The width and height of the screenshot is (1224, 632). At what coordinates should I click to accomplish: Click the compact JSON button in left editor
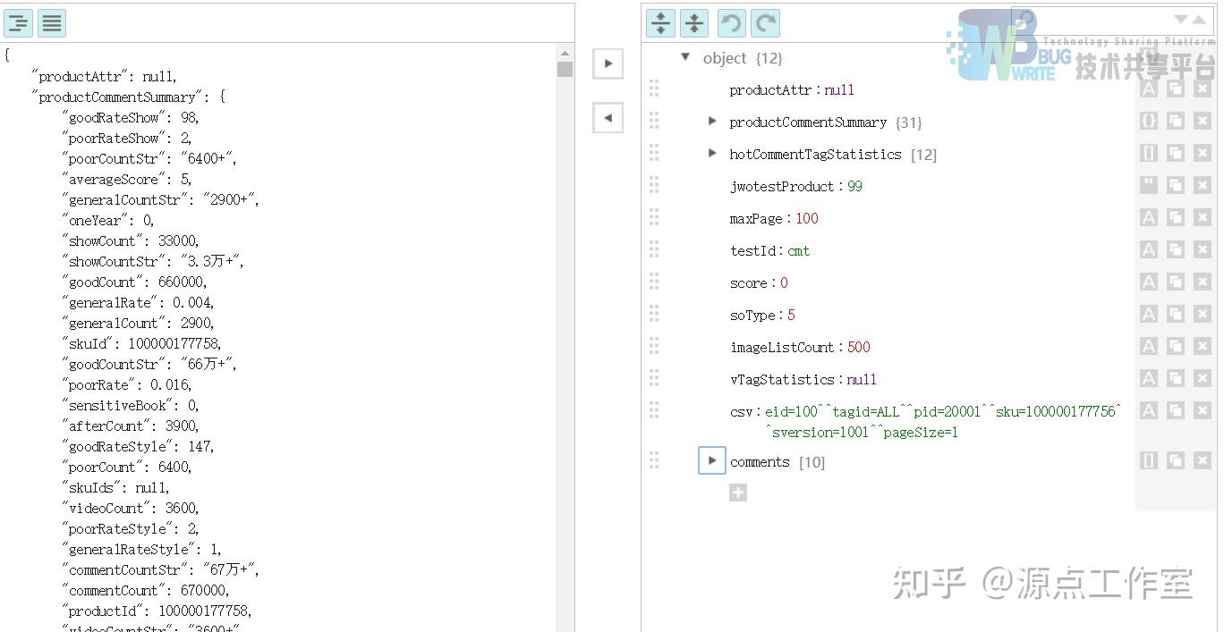point(52,22)
